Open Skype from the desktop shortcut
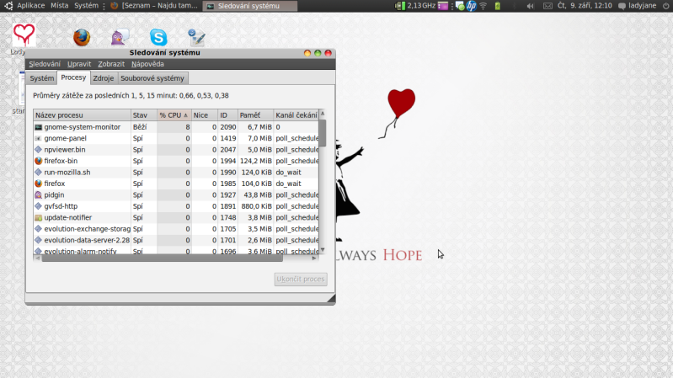673x378 pixels. (158, 38)
